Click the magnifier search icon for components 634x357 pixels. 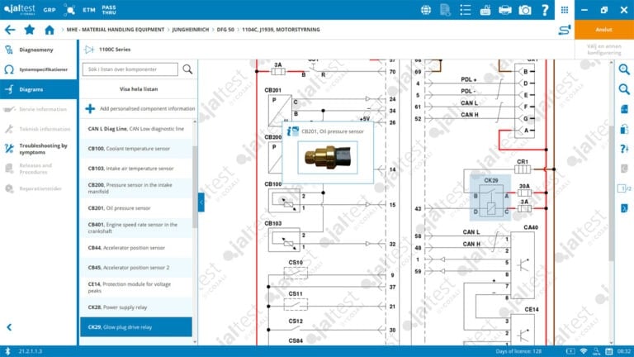(x=187, y=69)
